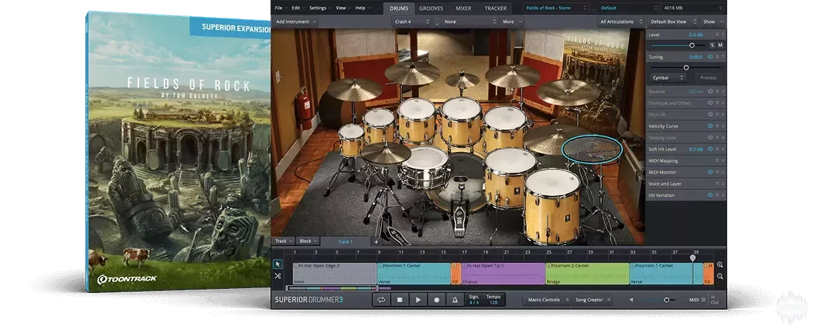This screenshot has width=814, height=331.
Task: Open Macro Controls panel
Action: 545,300
